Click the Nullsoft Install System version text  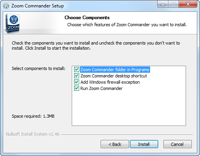[33, 134]
